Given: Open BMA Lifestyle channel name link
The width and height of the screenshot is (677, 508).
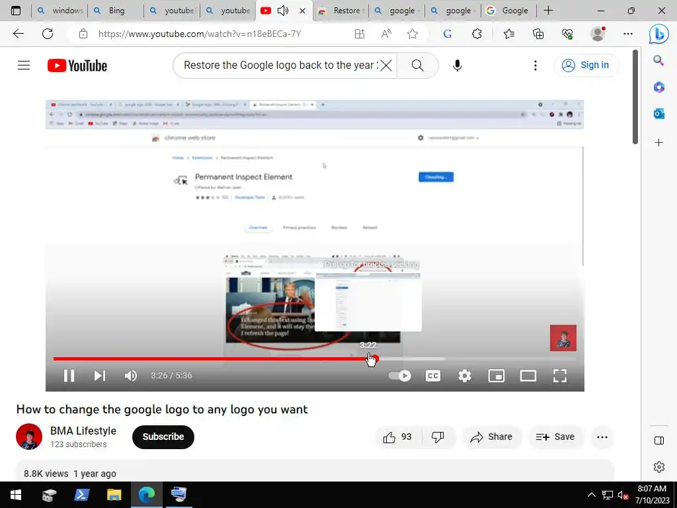Looking at the screenshot, I should click(x=83, y=431).
